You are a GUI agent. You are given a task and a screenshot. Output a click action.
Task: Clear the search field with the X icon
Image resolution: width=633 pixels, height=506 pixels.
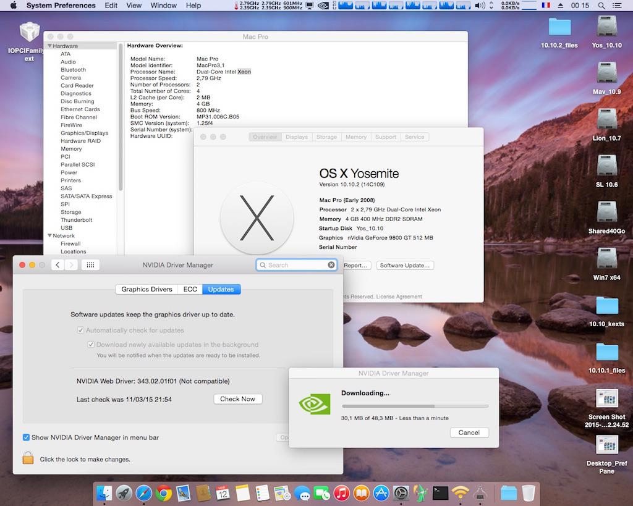pyautogui.click(x=331, y=265)
